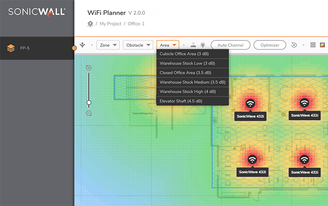Open the Zone dropdown

click(x=108, y=45)
